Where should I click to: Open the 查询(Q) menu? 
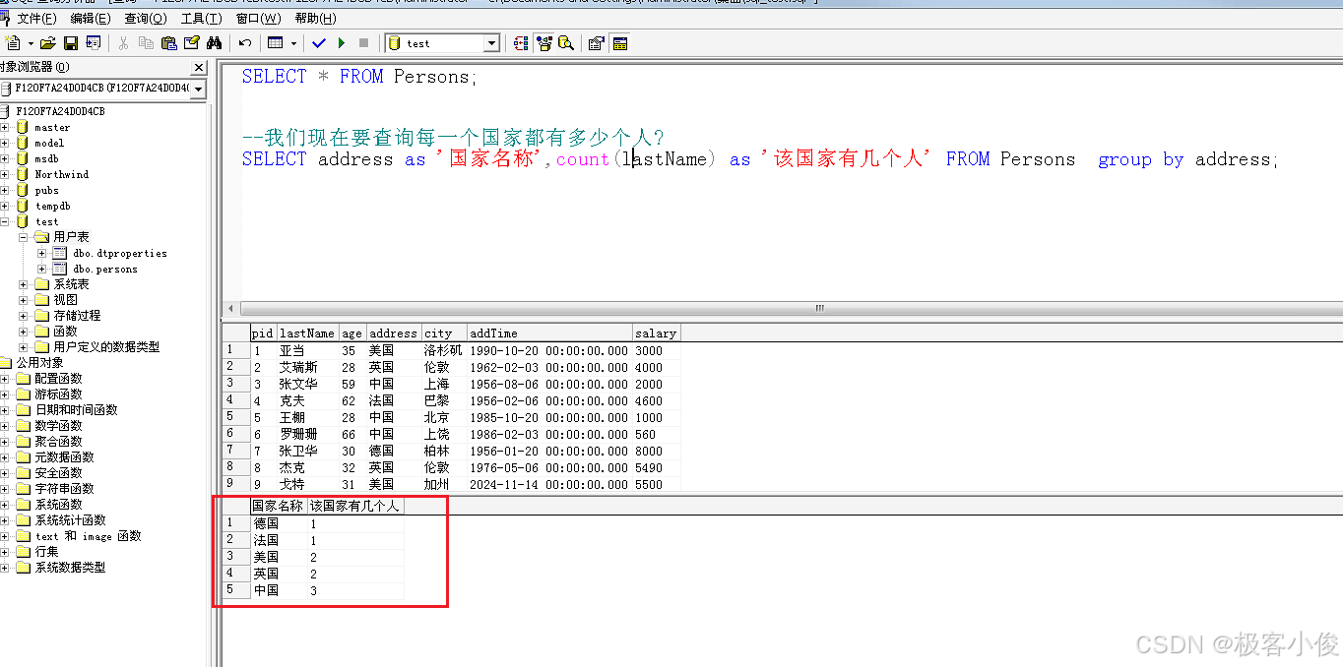coord(145,19)
